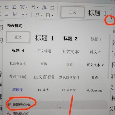Image resolution: width=115 pixels, height=115 pixels.
Task: Click the increase indent icon
Action: 14,7
